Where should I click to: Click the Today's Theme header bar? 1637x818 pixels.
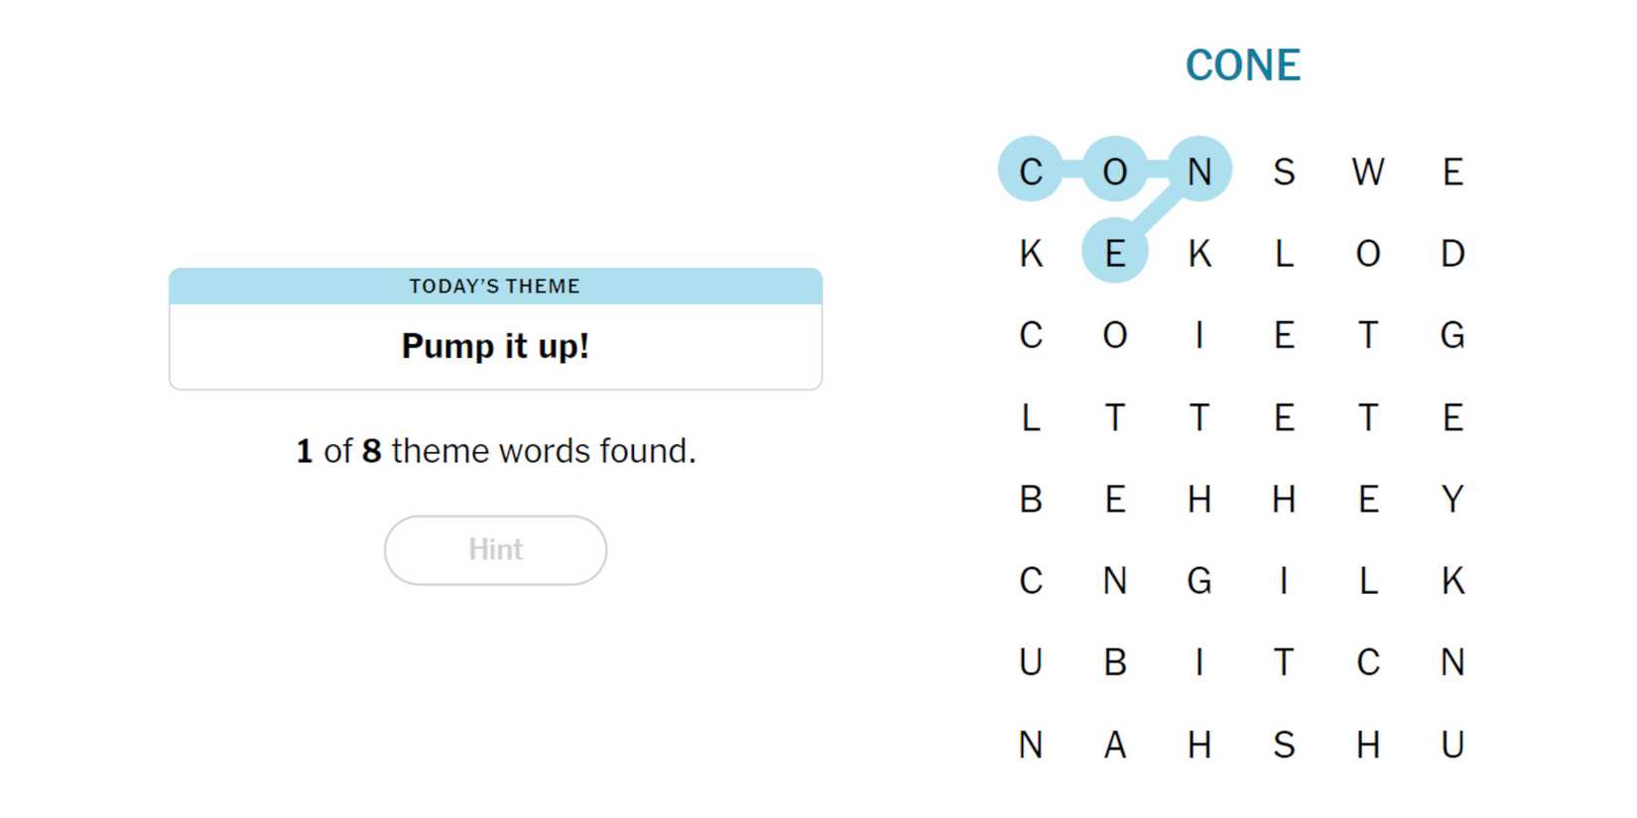[x=495, y=287]
